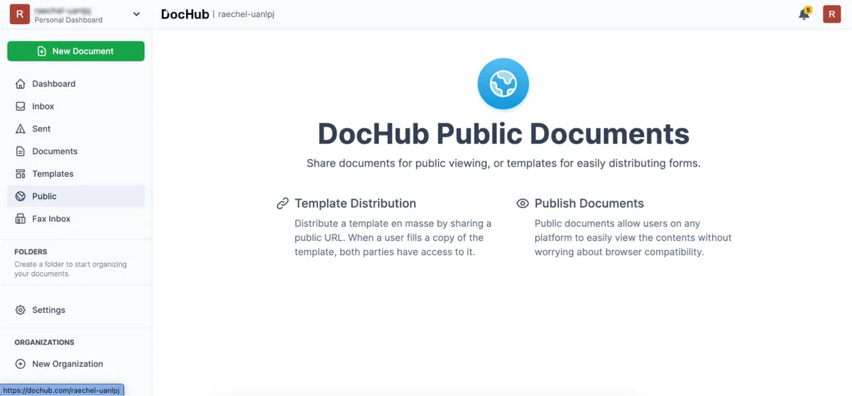
Task: Click the Personal Dashboard label
Action: click(x=68, y=20)
